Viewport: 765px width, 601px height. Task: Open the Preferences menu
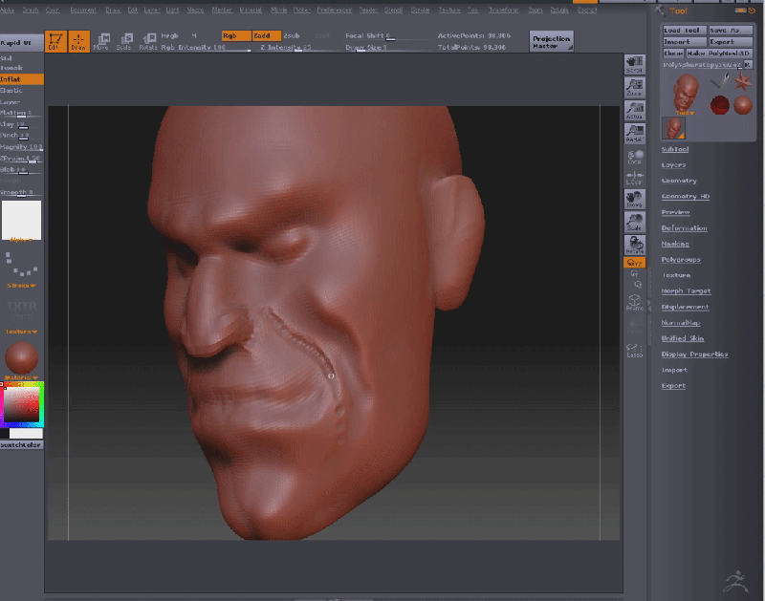[334, 10]
